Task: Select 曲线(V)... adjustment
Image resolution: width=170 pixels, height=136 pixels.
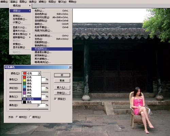Action: 52,24
